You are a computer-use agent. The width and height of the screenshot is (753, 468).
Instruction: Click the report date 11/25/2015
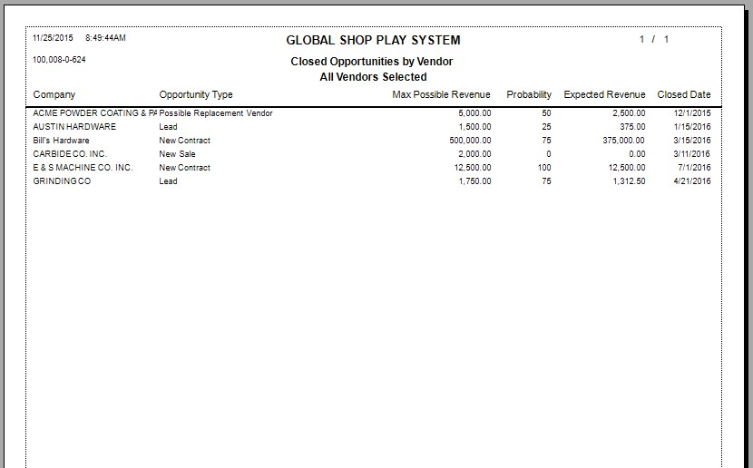(x=53, y=38)
